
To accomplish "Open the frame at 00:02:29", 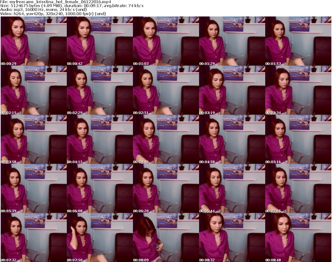I will click(100, 90).
